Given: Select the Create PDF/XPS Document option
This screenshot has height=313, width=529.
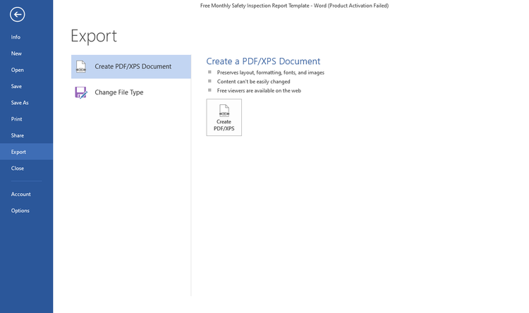Looking at the screenshot, I should coord(131,67).
